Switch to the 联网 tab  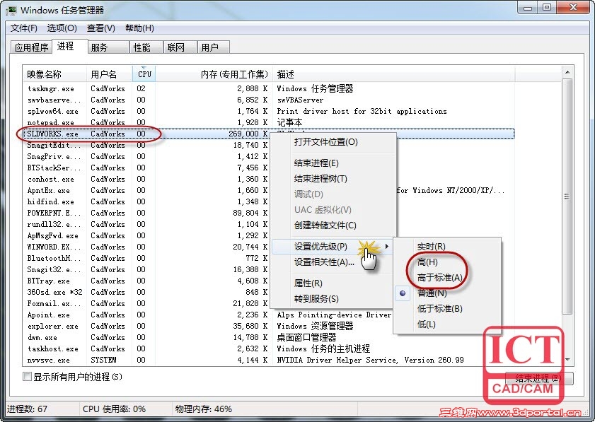point(180,47)
